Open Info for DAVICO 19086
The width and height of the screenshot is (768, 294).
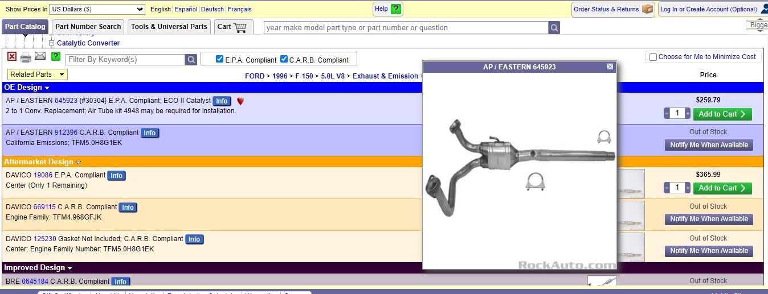pos(117,176)
